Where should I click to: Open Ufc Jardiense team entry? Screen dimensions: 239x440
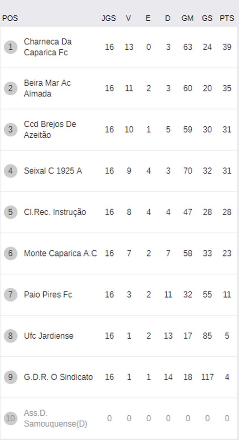pyautogui.click(x=49, y=336)
